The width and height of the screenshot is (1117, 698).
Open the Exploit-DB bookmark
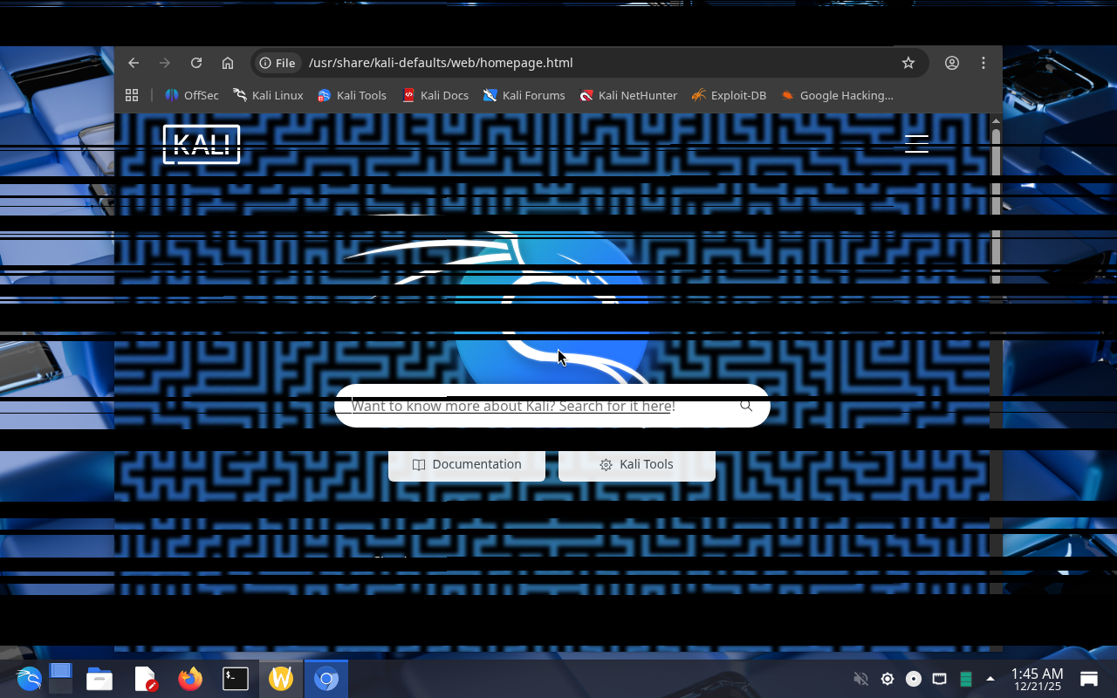[729, 95]
